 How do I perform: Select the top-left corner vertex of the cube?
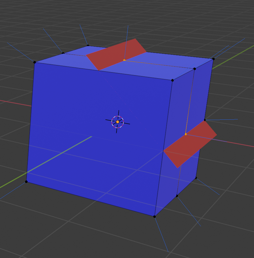[34, 62]
